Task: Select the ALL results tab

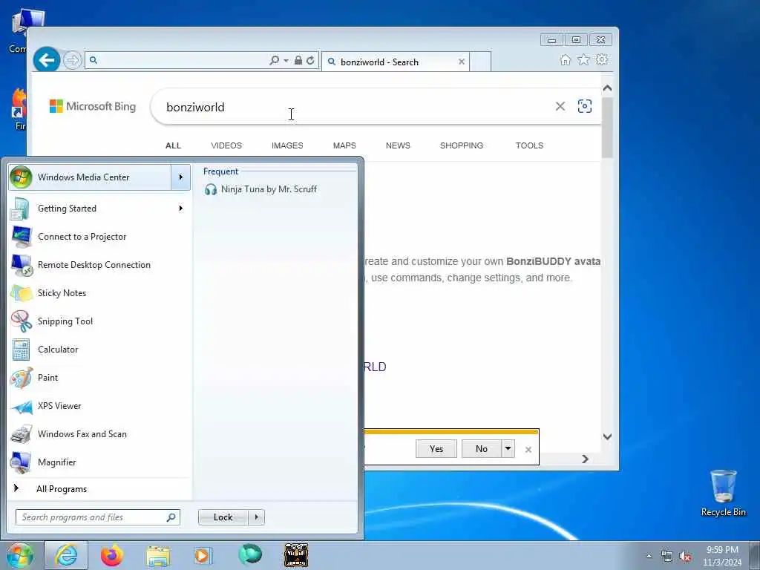Action: 173,145
